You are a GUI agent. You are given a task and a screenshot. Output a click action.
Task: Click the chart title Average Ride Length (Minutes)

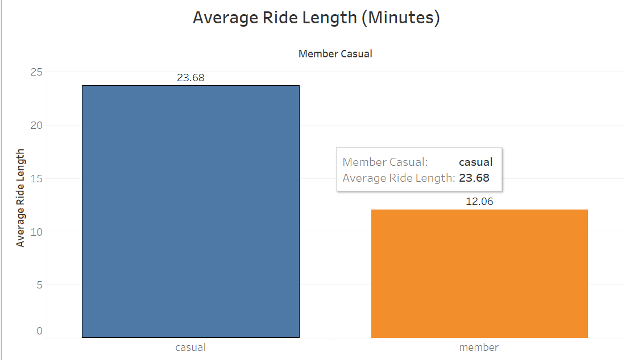316,18
